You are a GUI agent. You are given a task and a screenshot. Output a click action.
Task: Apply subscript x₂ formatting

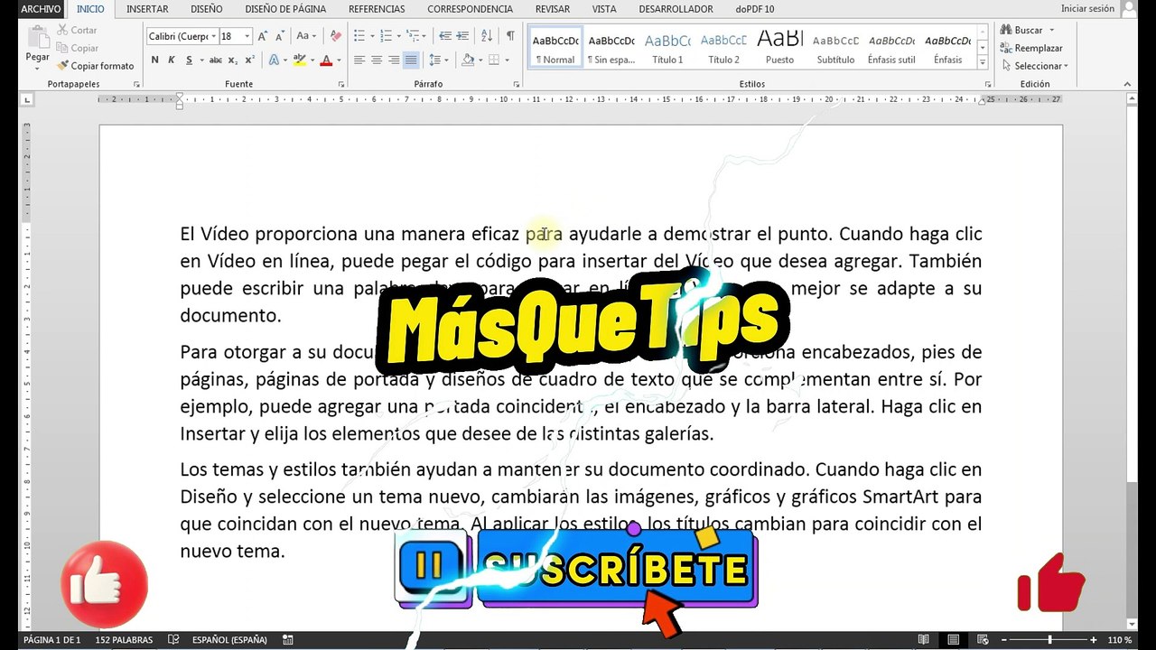click(232, 60)
